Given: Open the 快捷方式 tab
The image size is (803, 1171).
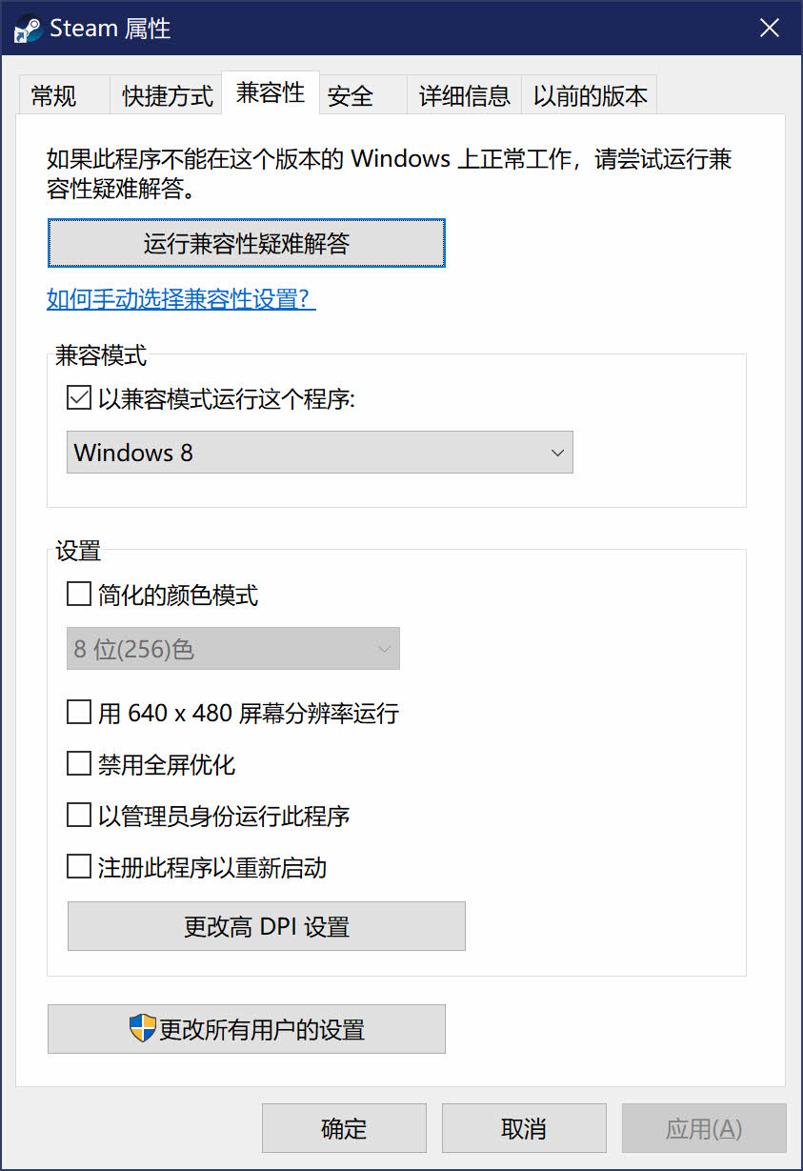Looking at the screenshot, I should pyautogui.click(x=168, y=96).
